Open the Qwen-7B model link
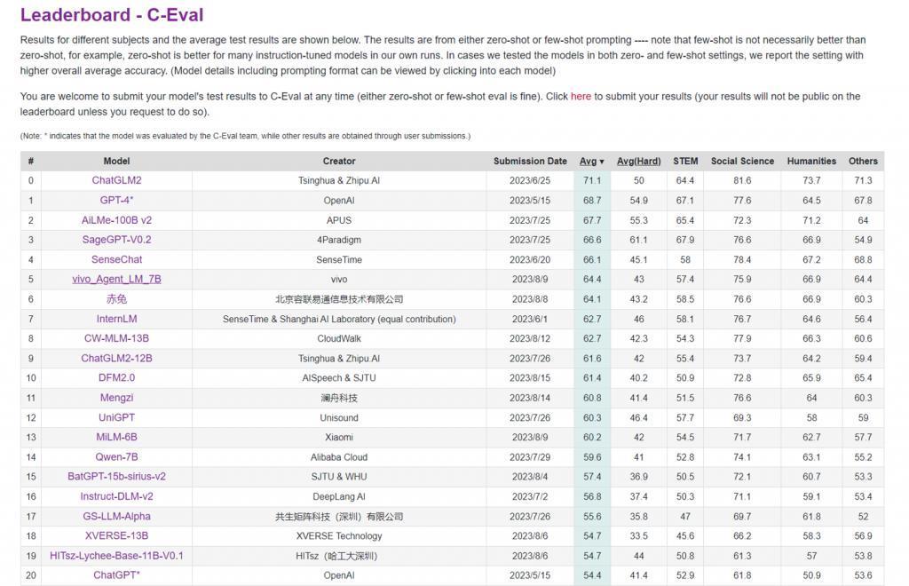This screenshot has height=586, width=909. coord(116,457)
